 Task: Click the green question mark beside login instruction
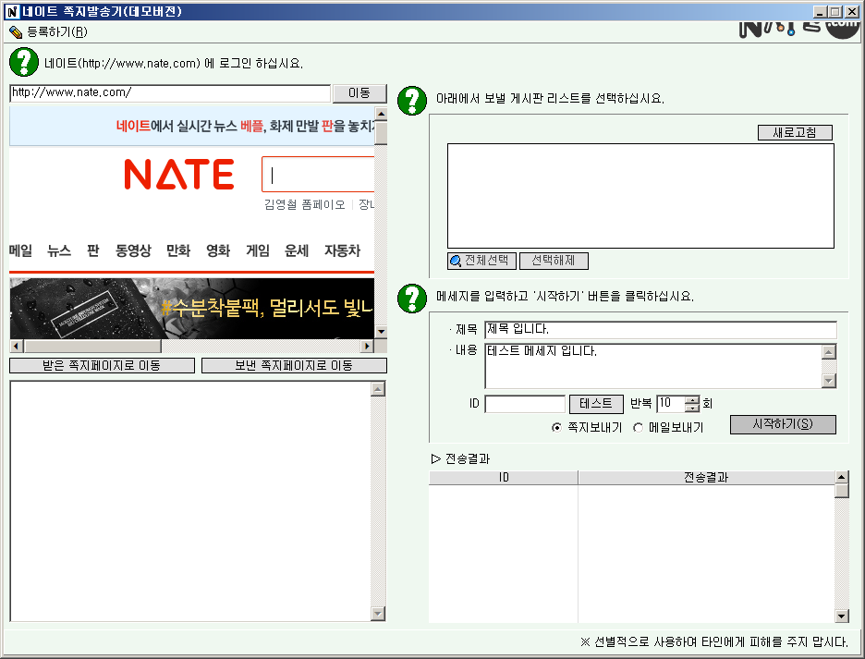(23, 63)
